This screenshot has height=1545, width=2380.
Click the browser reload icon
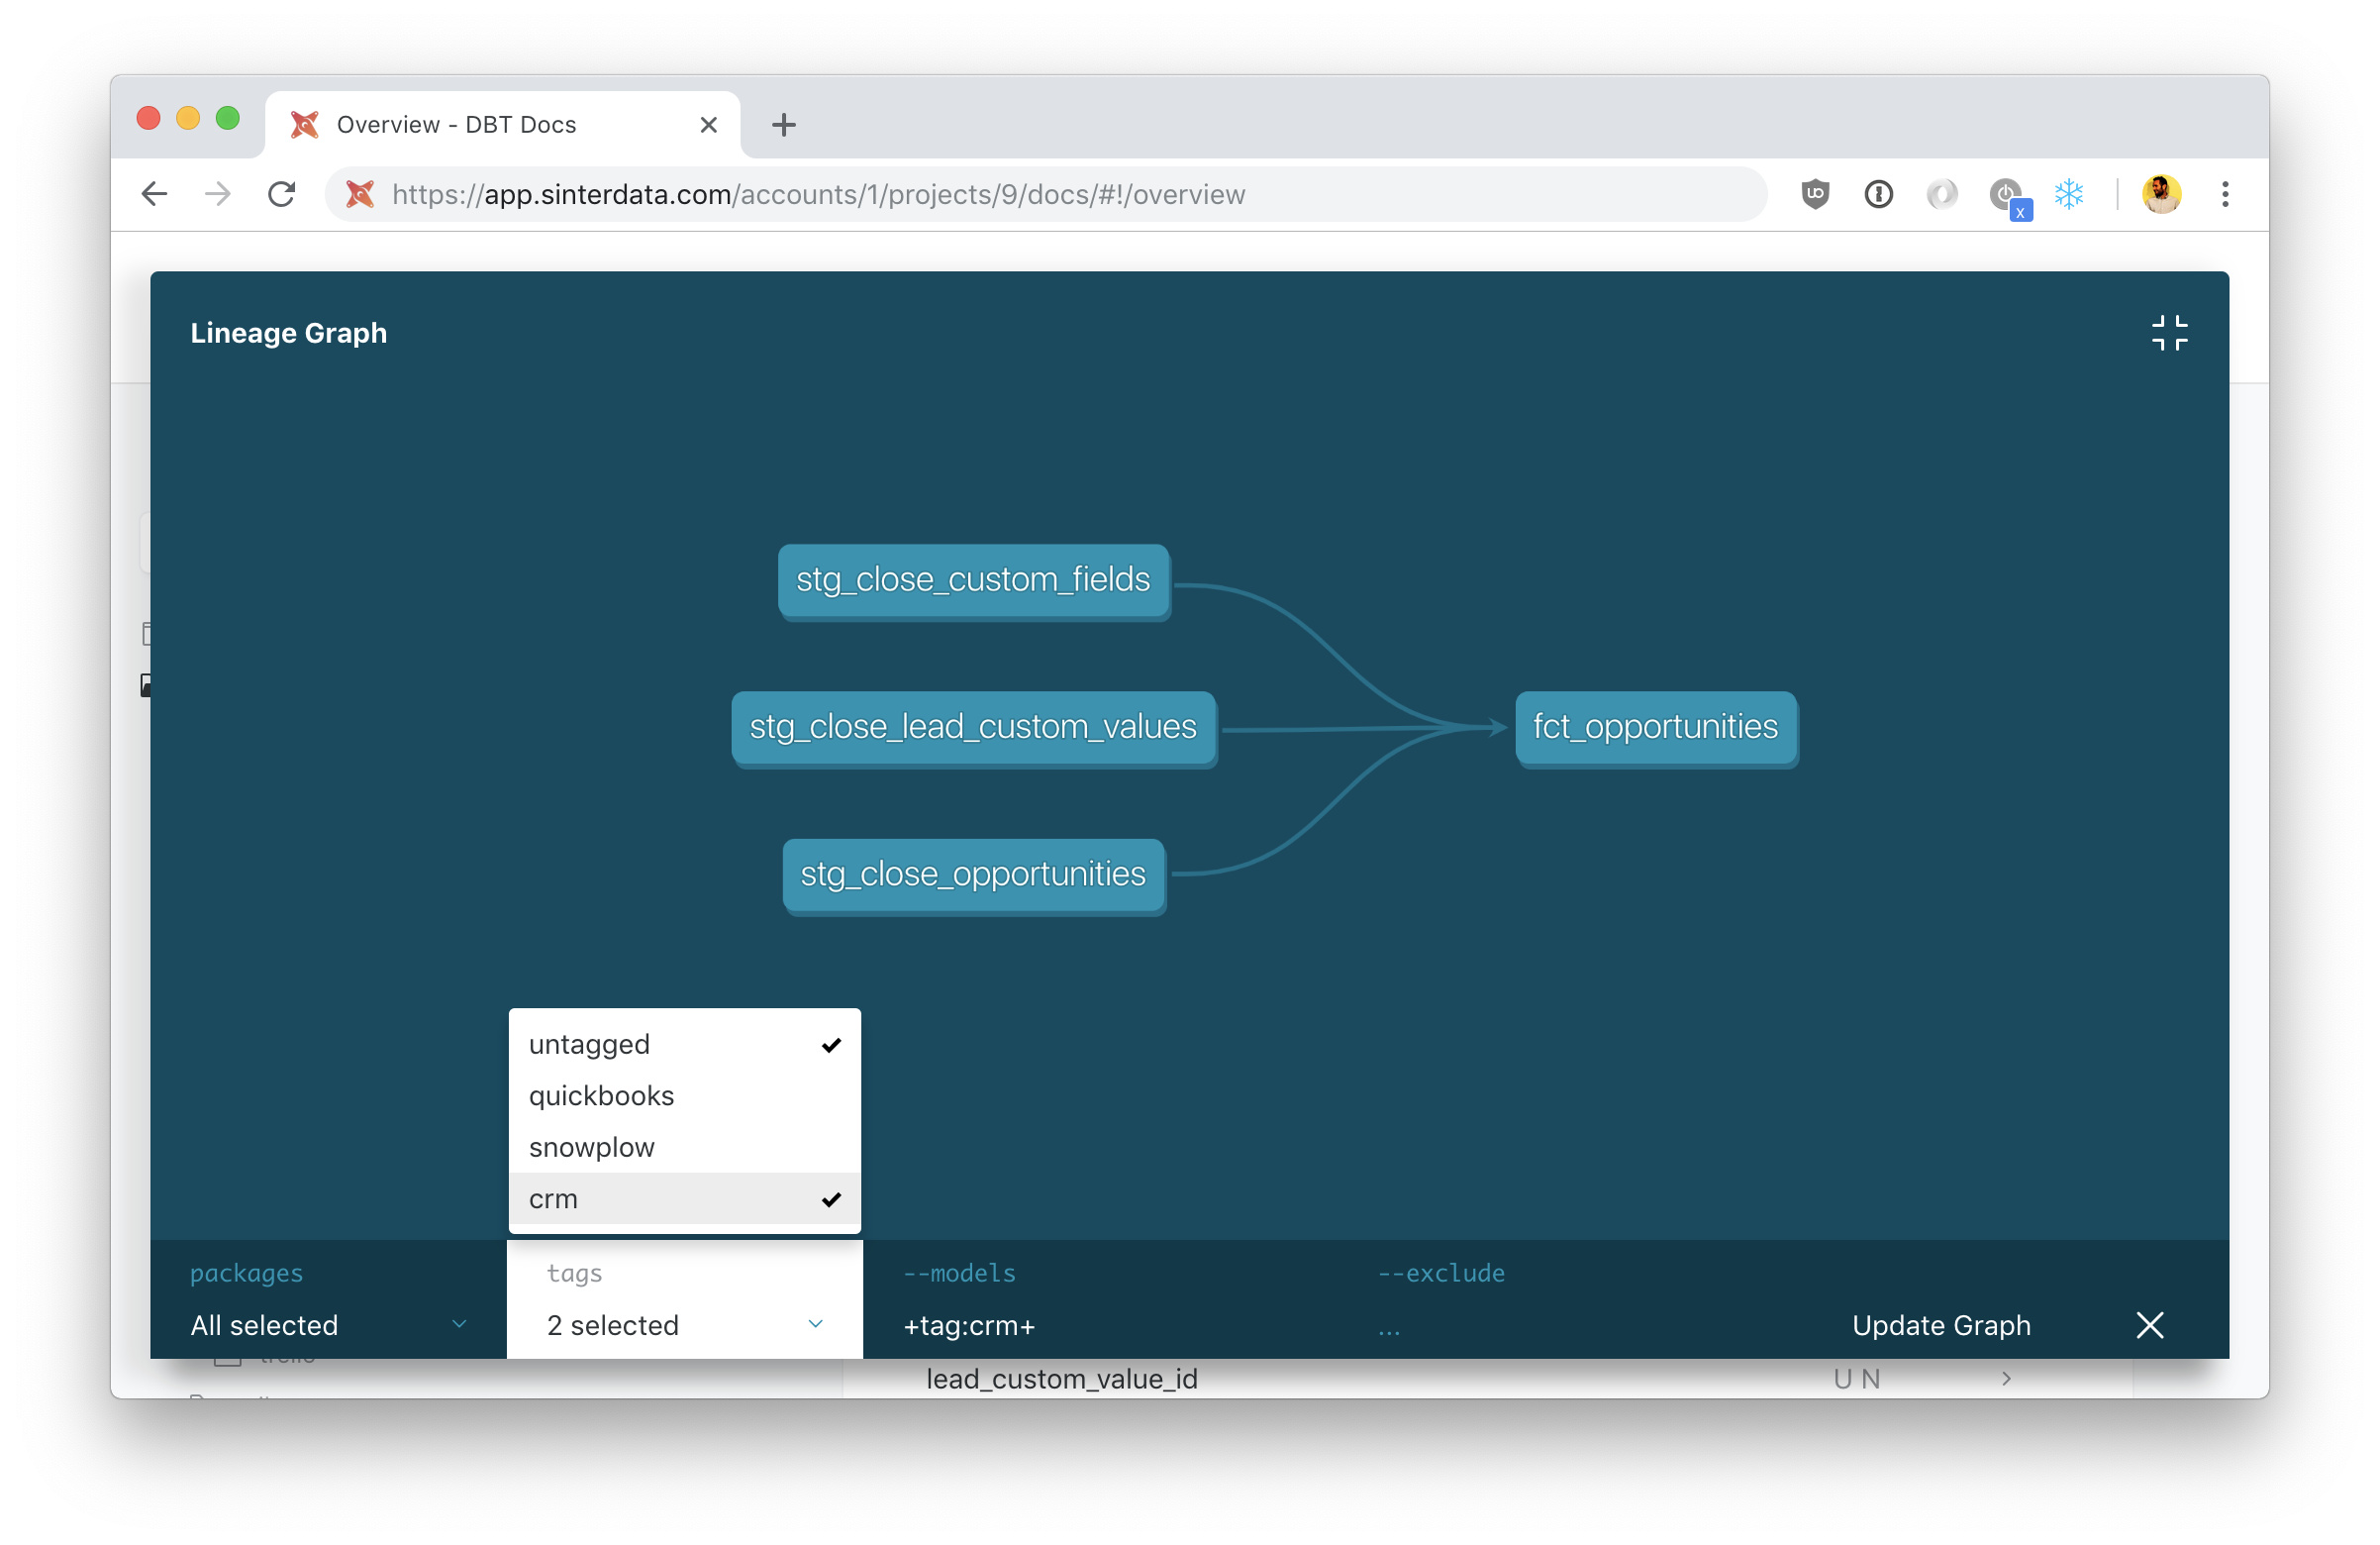coord(282,194)
